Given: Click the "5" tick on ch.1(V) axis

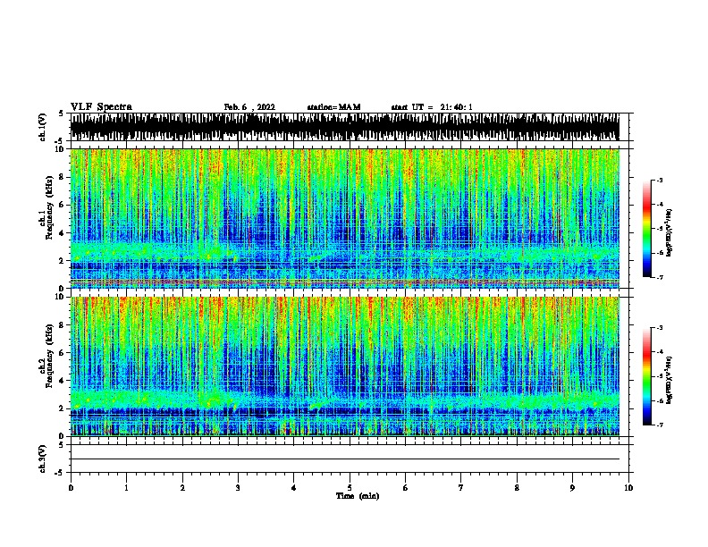Looking at the screenshot, I should pos(61,114).
